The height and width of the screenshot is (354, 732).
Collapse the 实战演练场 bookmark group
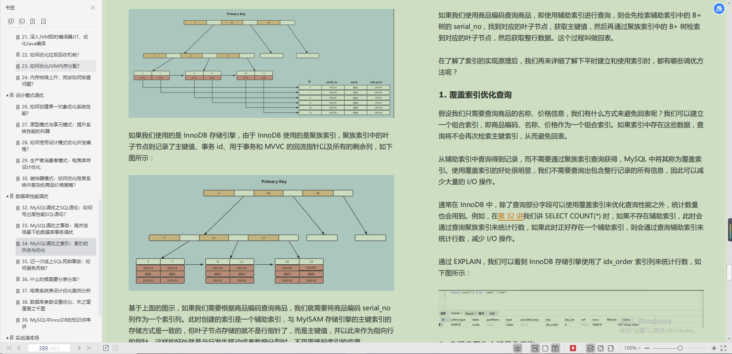tap(7, 338)
